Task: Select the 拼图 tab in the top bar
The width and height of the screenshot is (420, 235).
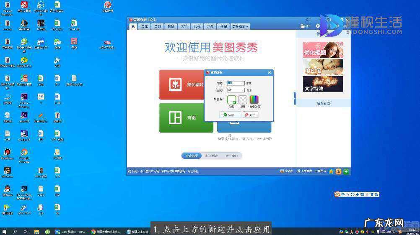Action: (224, 26)
